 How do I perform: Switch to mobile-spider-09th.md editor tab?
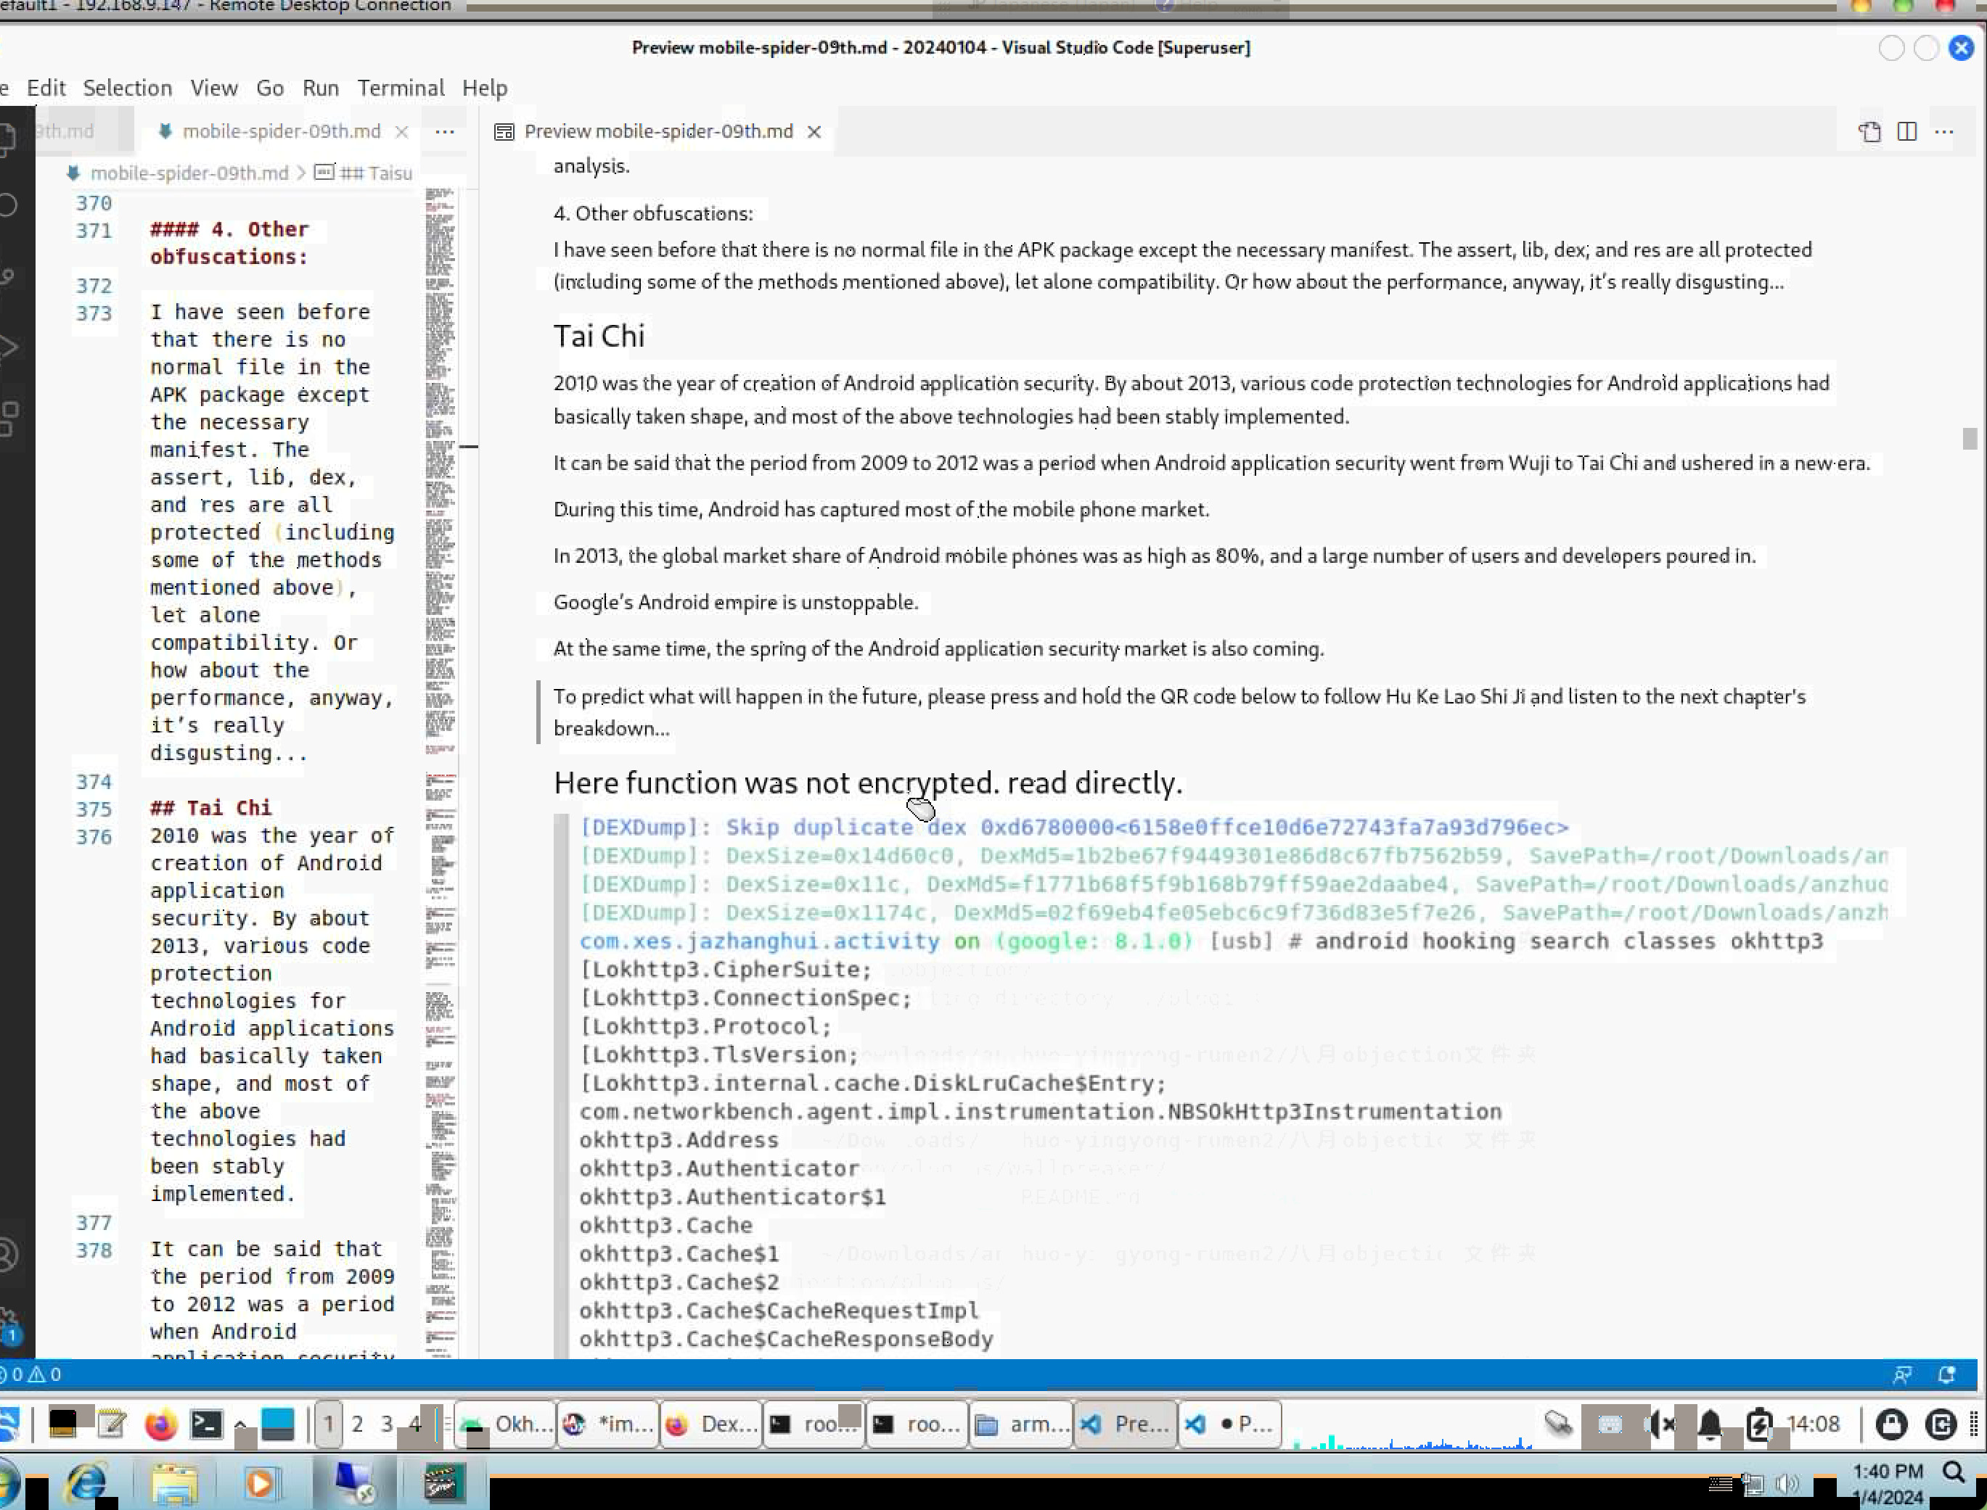[x=281, y=131]
